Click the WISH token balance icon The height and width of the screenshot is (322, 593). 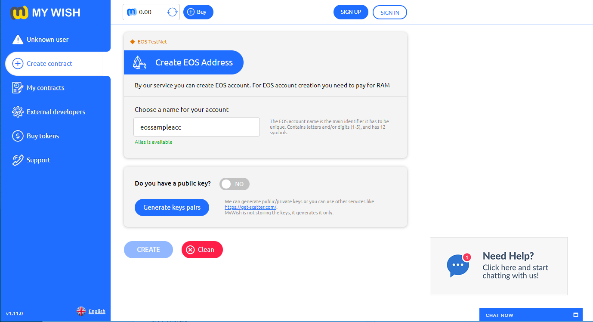pos(132,12)
